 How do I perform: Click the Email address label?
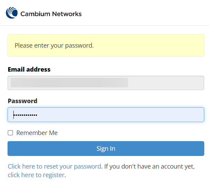pos(29,70)
